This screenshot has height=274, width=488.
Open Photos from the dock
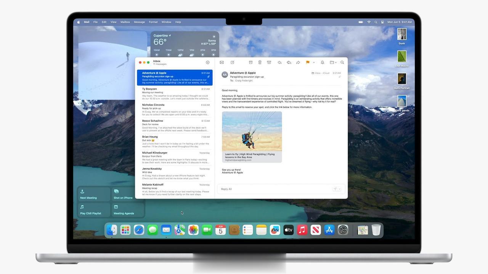coord(193,230)
